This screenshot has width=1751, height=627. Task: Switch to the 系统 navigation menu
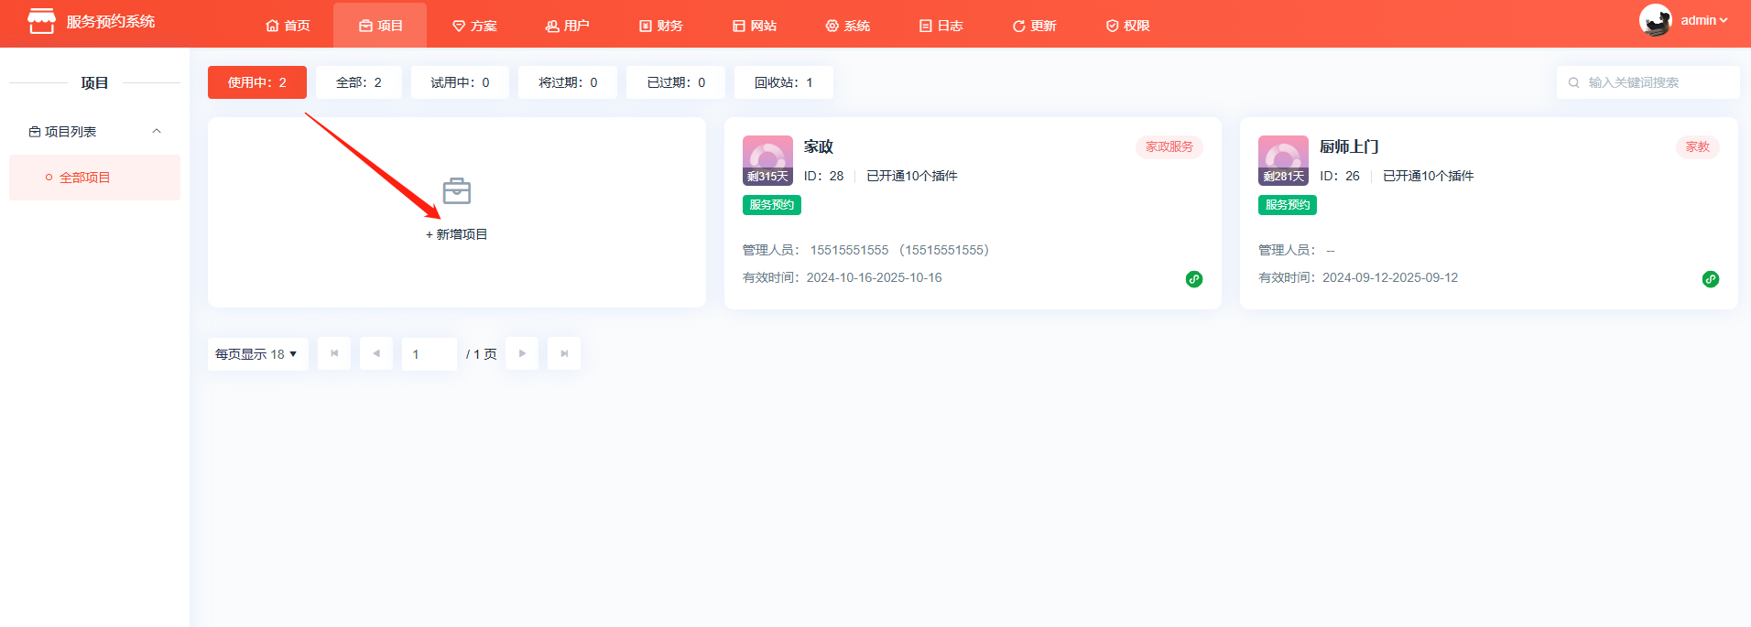click(x=847, y=26)
